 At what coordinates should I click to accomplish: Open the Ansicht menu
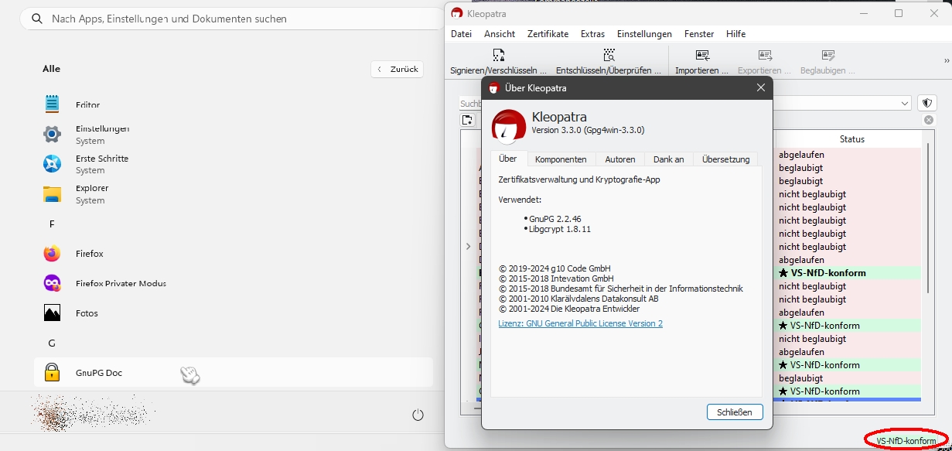[500, 34]
